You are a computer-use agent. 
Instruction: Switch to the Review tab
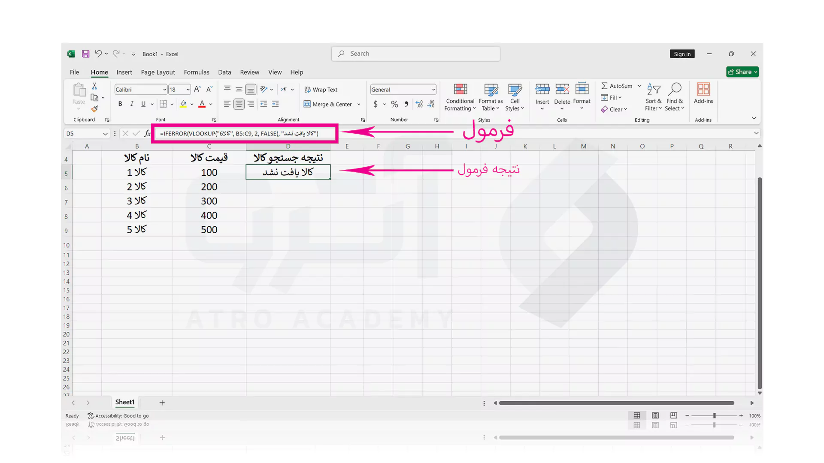[250, 72]
